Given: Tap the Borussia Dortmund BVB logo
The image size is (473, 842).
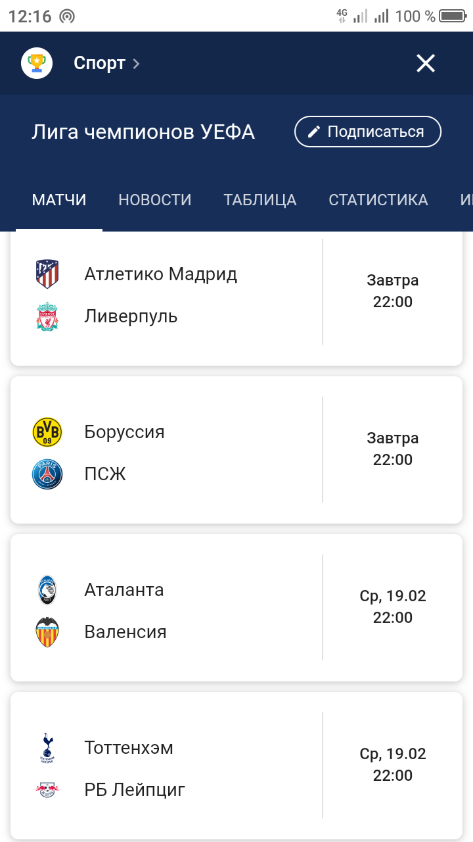Looking at the screenshot, I should [47, 432].
